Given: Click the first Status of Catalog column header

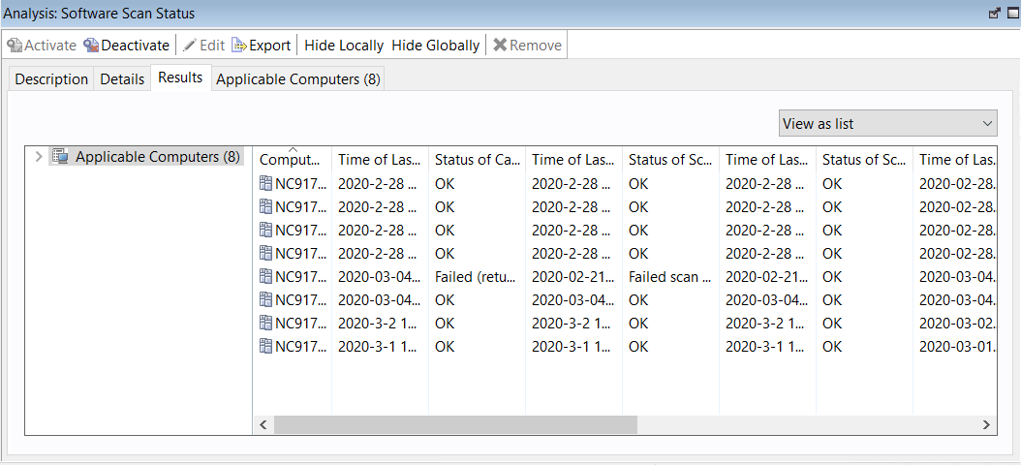Looking at the screenshot, I should click(x=477, y=160).
